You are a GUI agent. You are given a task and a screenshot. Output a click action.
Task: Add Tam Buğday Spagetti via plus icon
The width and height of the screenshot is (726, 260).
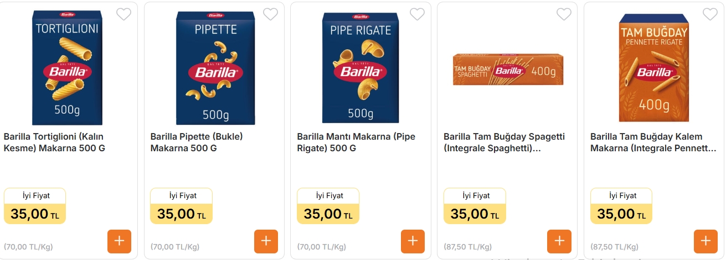[x=559, y=241]
